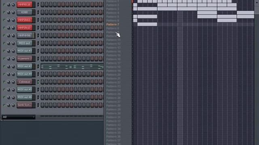Select Pattern 24 in the playlist list
259x145 pixels.
pos(113,90)
